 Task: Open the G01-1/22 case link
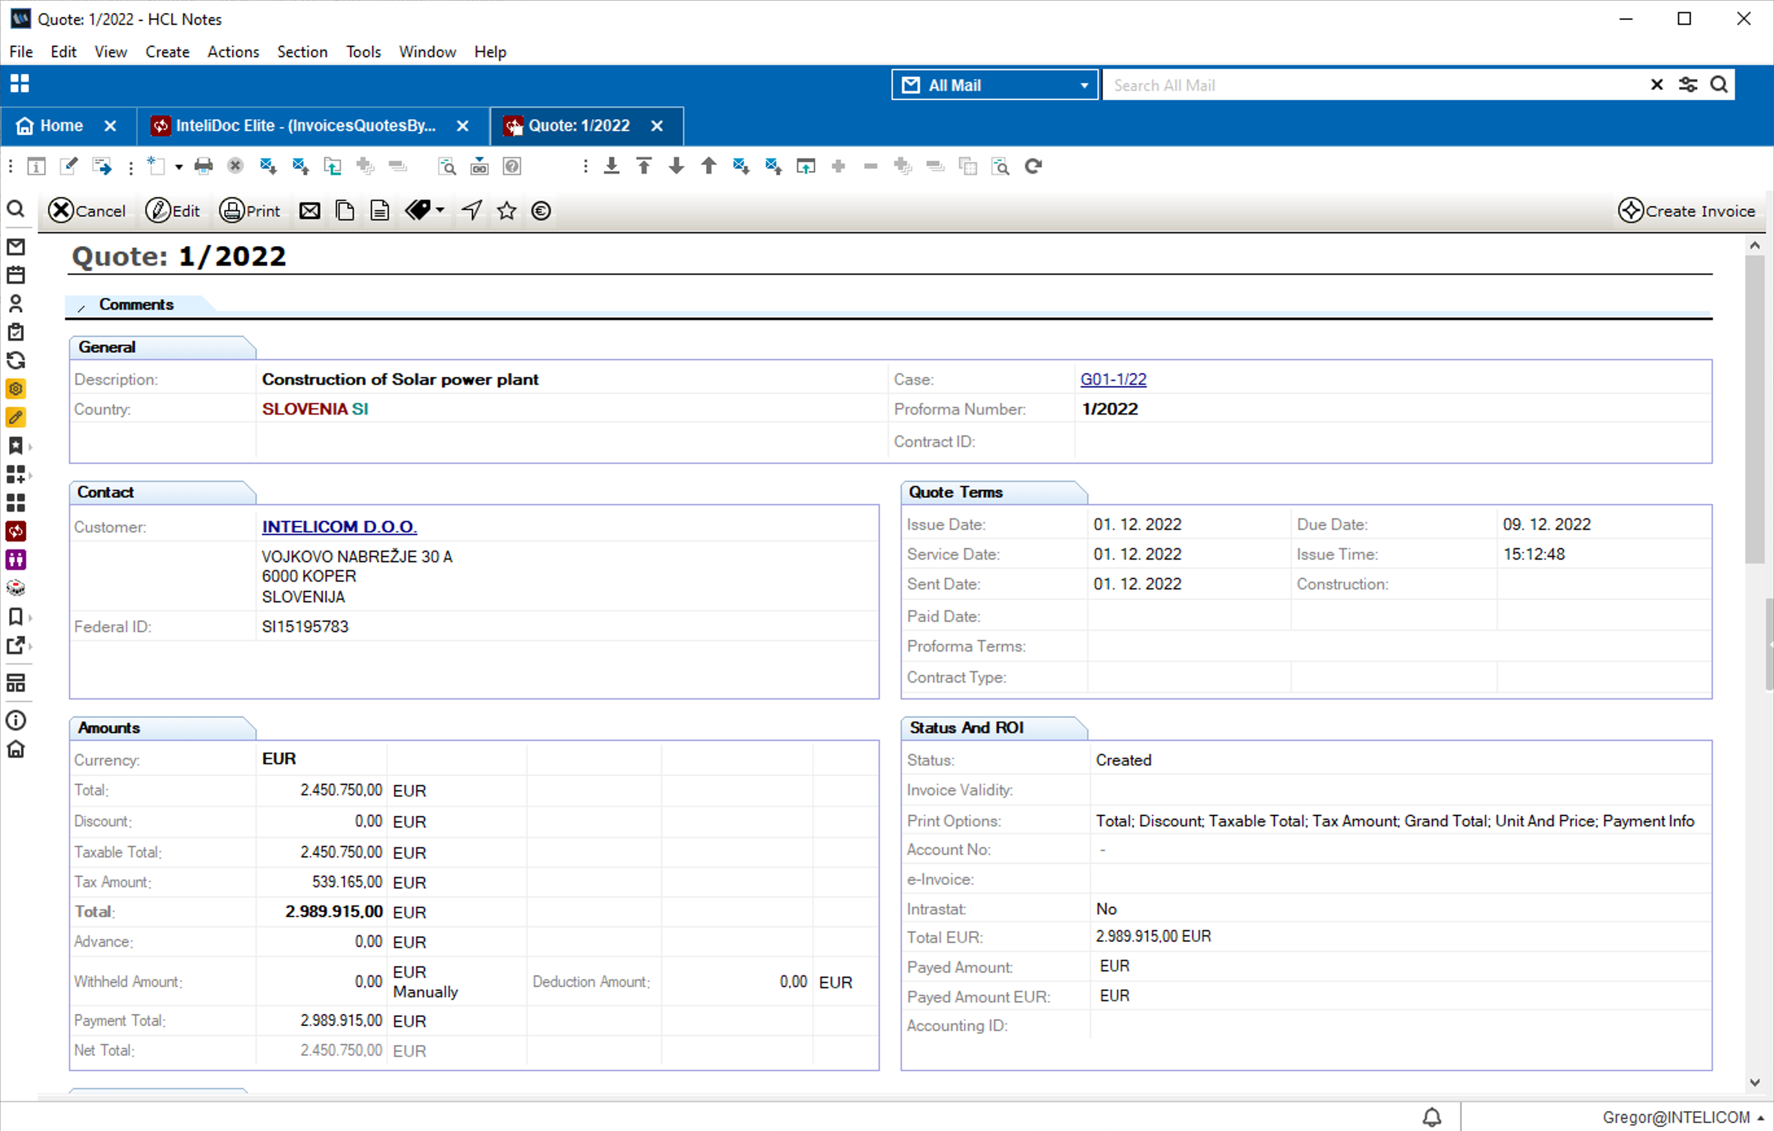(x=1113, y=380)
